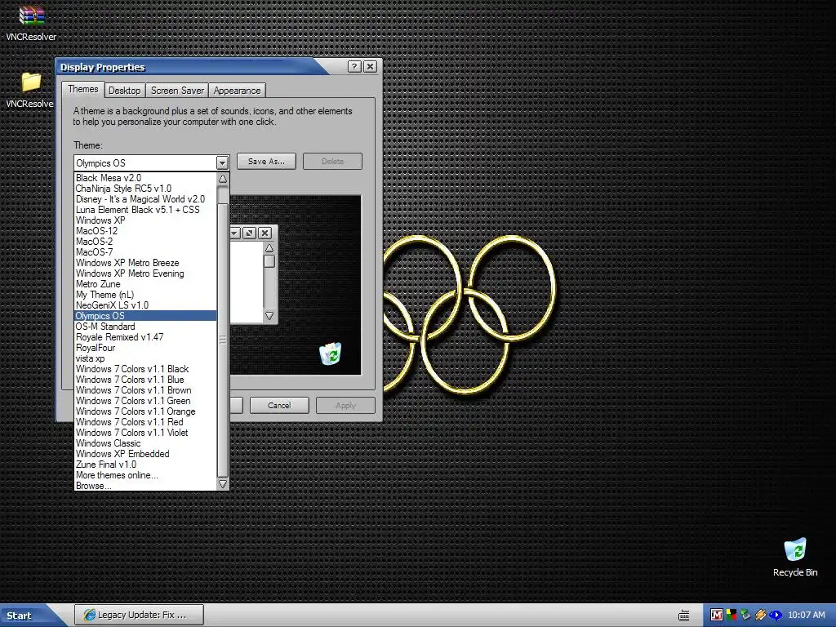Select Windows 7 Colors v1.1 Green
The width and height of the screenshot is (836, 627).
[145, 401]
